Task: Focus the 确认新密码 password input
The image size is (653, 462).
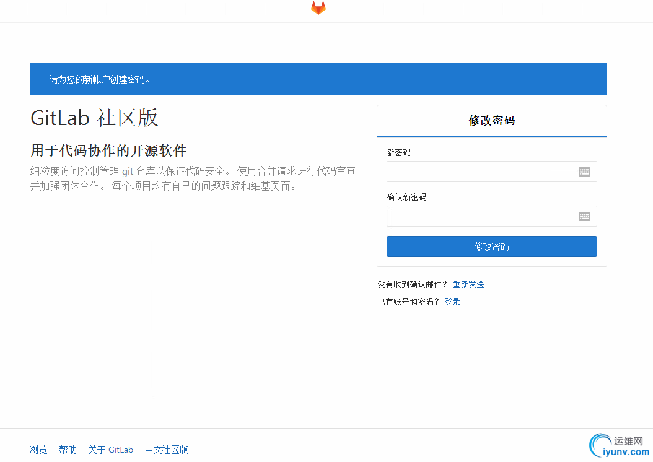Action: [491, 216]
